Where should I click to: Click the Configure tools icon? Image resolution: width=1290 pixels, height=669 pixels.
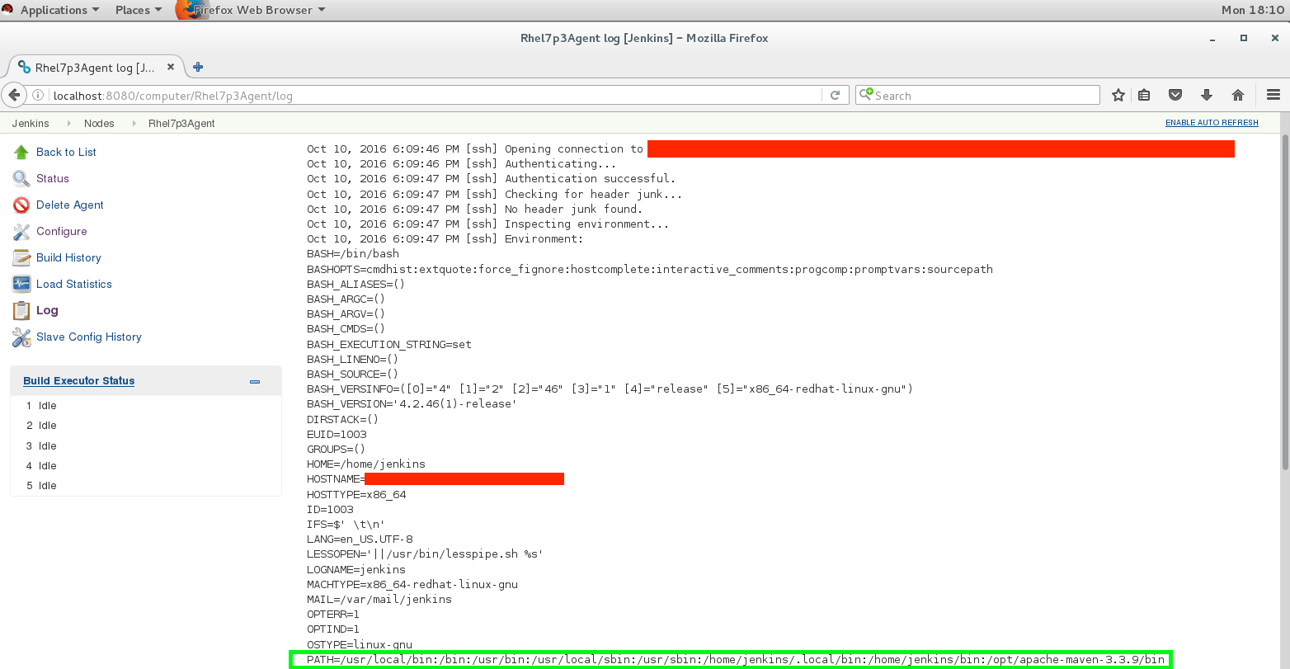tap(21, 232)
